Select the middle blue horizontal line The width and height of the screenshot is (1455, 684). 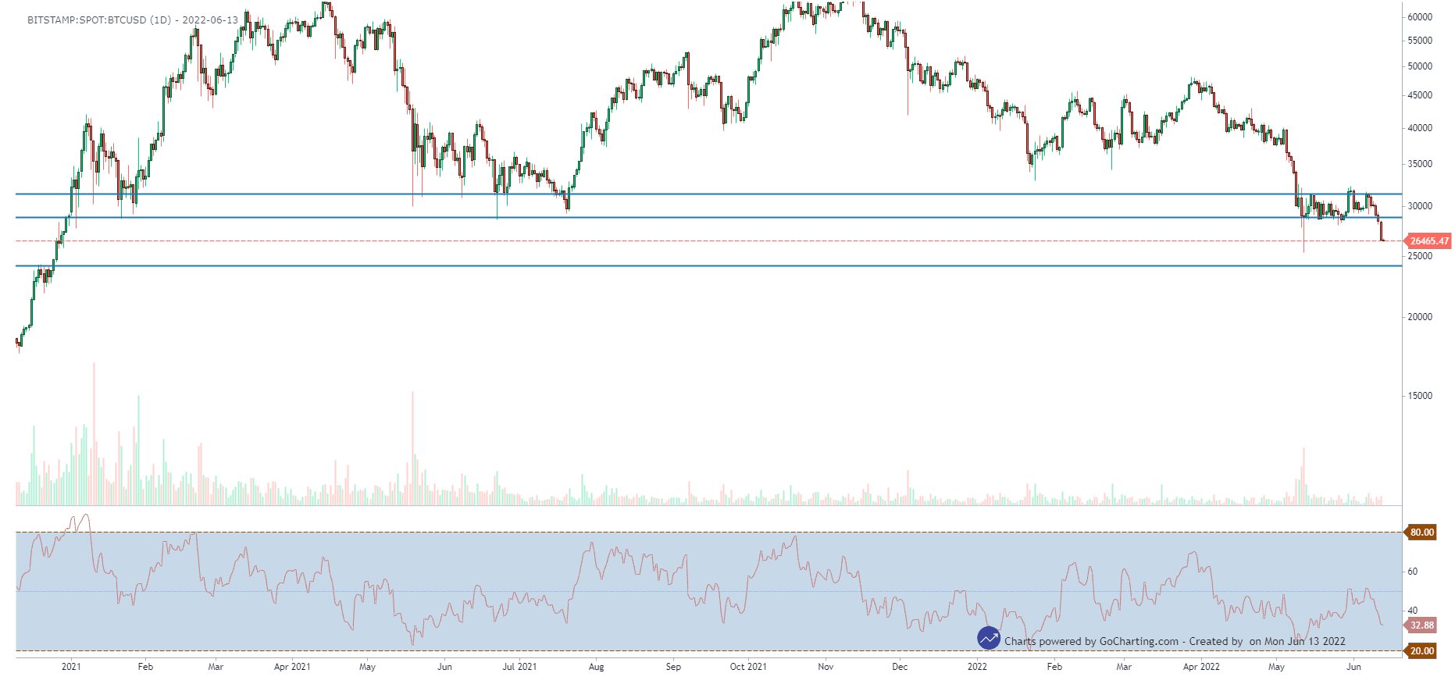pyautogui.click(x=703, y=218)
